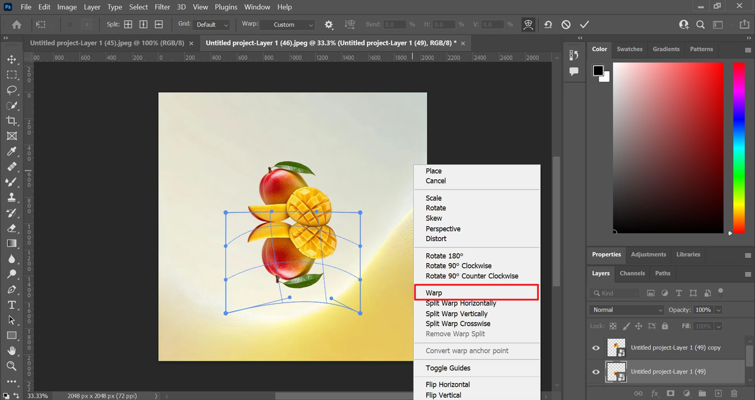755x400 pixels.
Task: Select the Spot Healing Brush tool
Action: point(11,167)
